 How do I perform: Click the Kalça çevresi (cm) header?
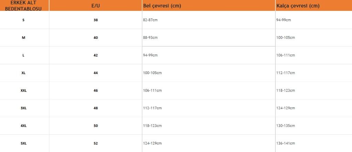pyautogui.click(x=298, y=6)
